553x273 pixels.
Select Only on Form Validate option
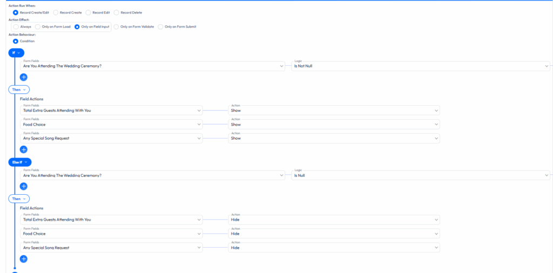click(x=117, y=27)
